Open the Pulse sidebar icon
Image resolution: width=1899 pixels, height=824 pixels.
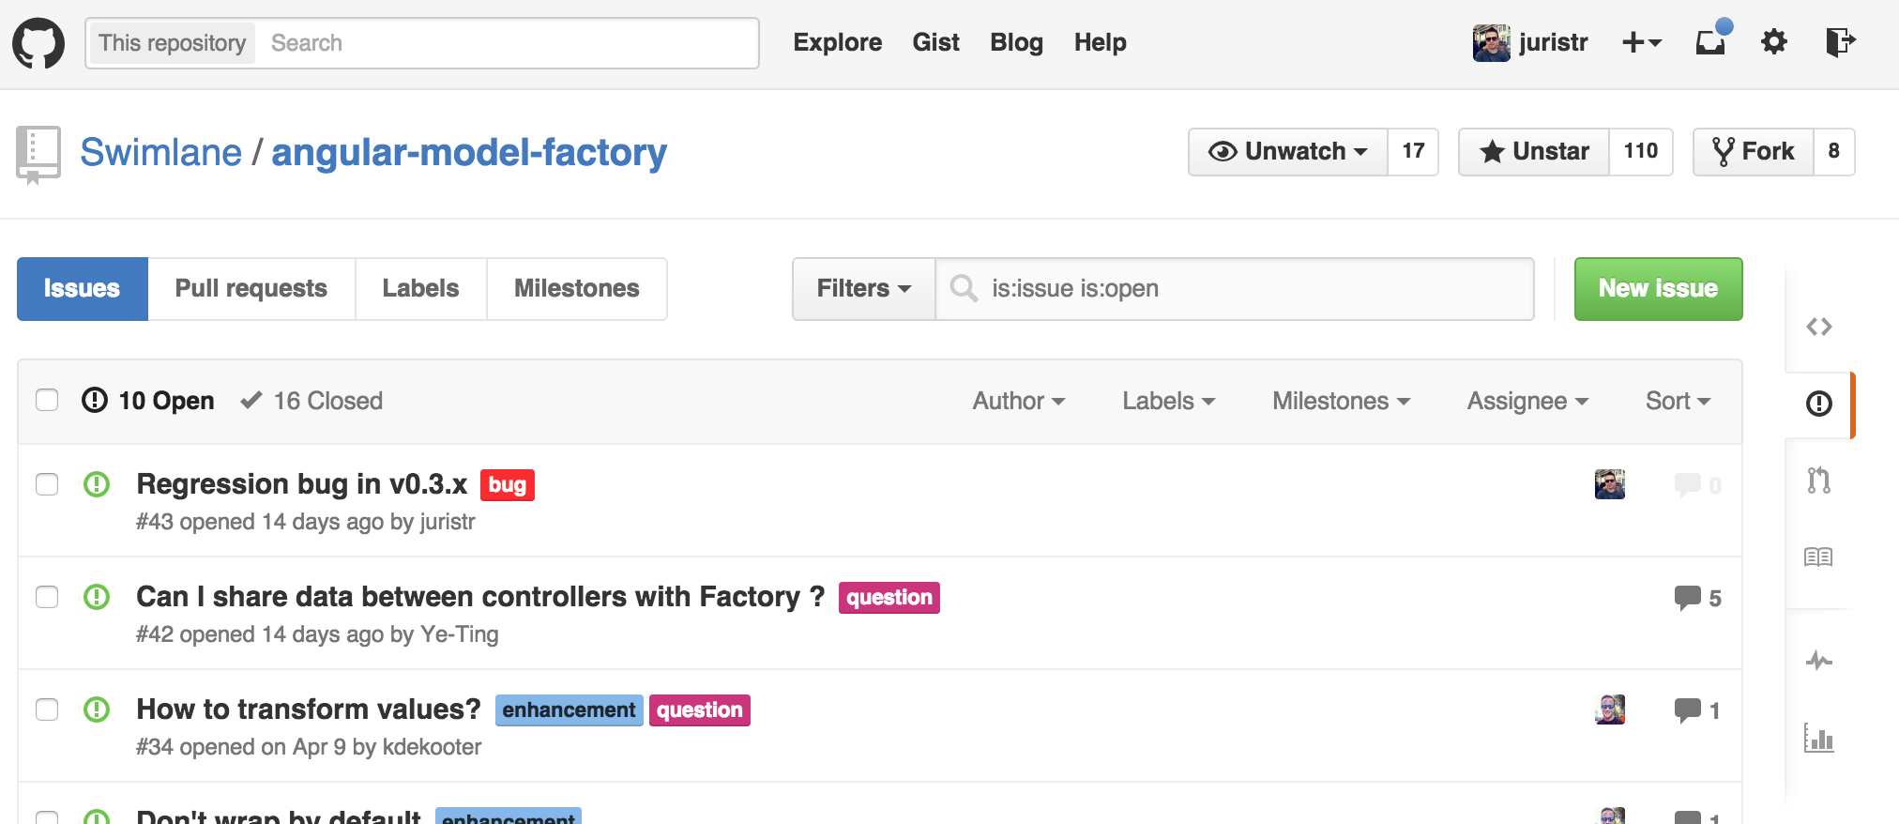(x=1818, y=661)
